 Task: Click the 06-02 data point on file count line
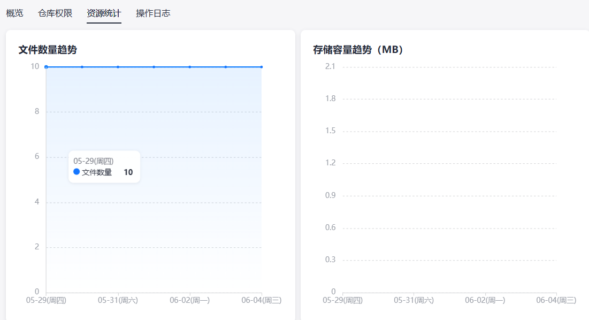tap(190, 67)
